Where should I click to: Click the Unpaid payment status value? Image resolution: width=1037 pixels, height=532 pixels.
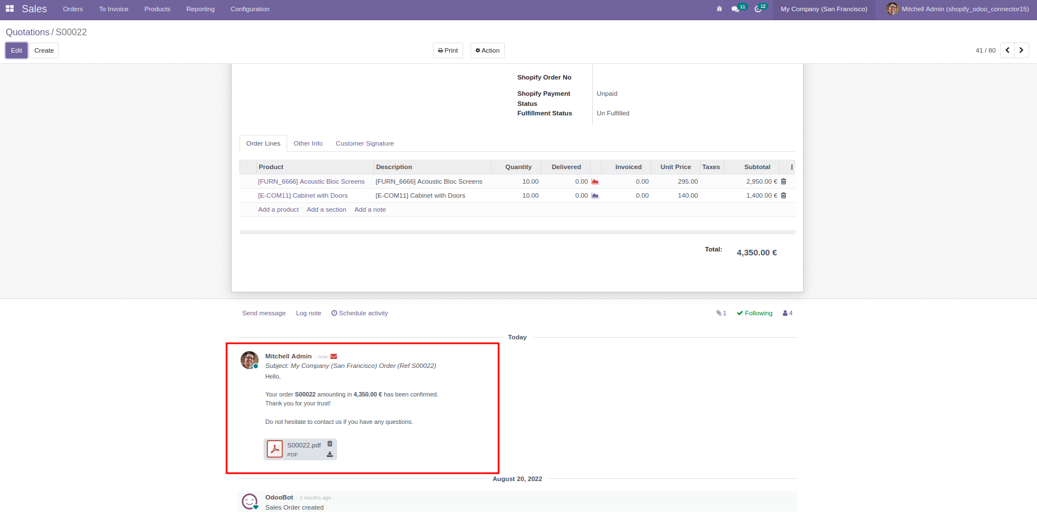point(607,94)
